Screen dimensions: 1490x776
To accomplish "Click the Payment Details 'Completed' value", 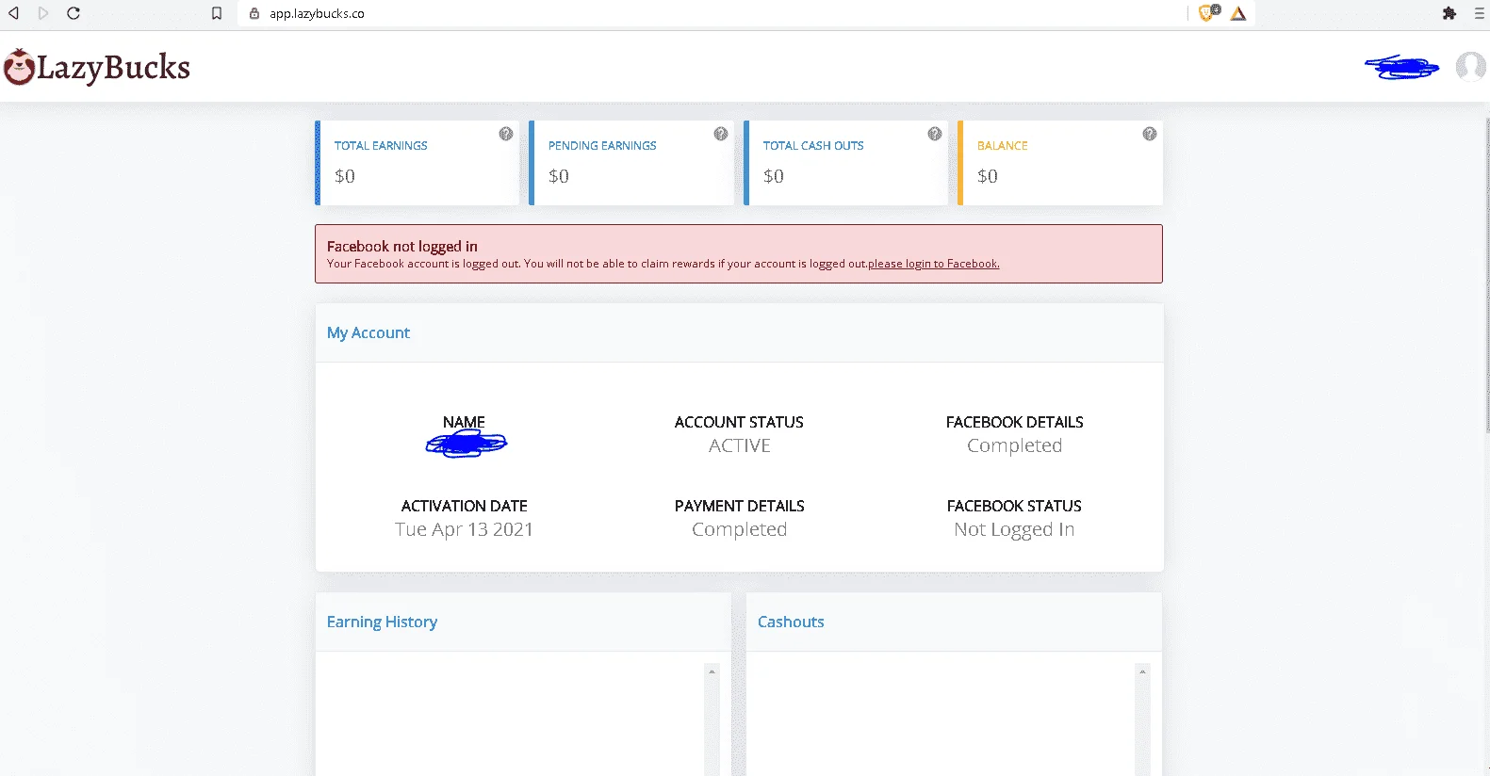I will (x=740, y=529).
